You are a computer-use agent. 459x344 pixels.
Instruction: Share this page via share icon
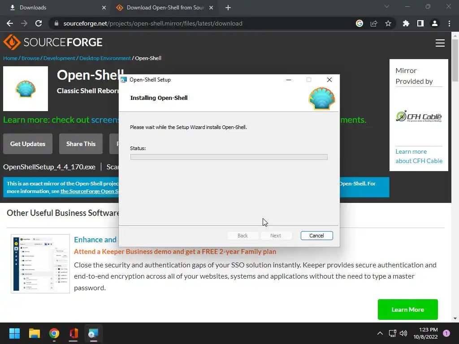374,23
